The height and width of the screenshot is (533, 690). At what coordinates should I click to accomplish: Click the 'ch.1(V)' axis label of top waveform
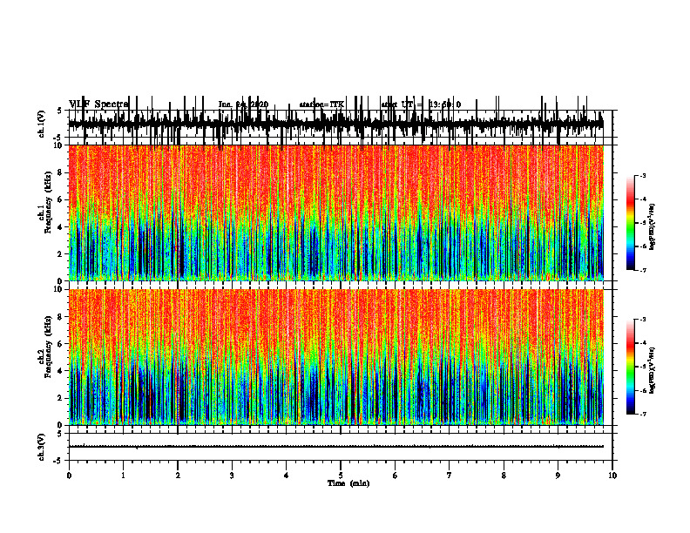(x=42, y=124)
